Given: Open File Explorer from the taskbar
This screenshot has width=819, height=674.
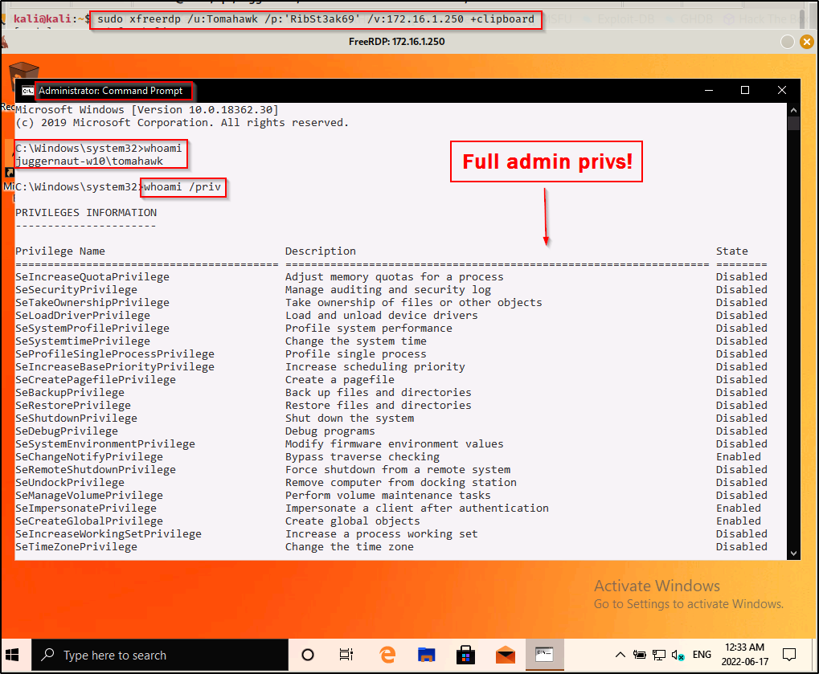Looking at the screenshot, I should pos(426,655).
